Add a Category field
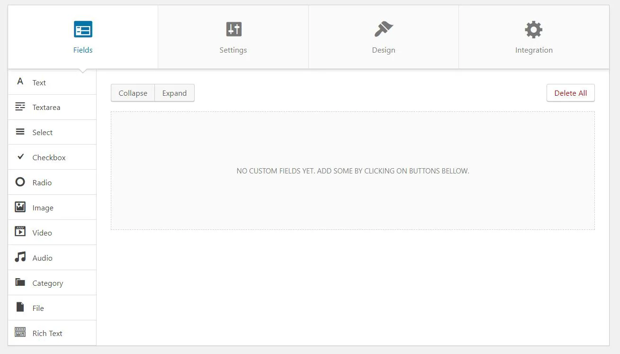The height and width of the screenshot is (354, 620). [x=52, y=283]
